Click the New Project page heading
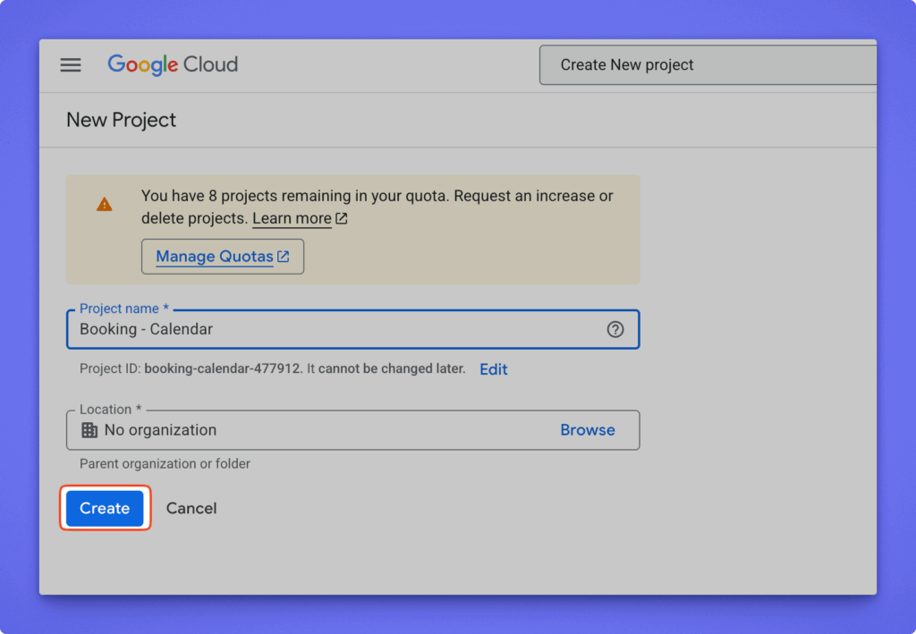This screenshot has width=916, height=634. pyautogui.click(x=121, y=120)
